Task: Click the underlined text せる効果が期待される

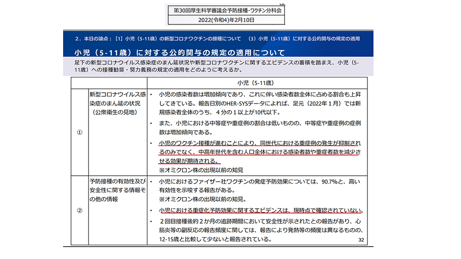Action: 189,161
